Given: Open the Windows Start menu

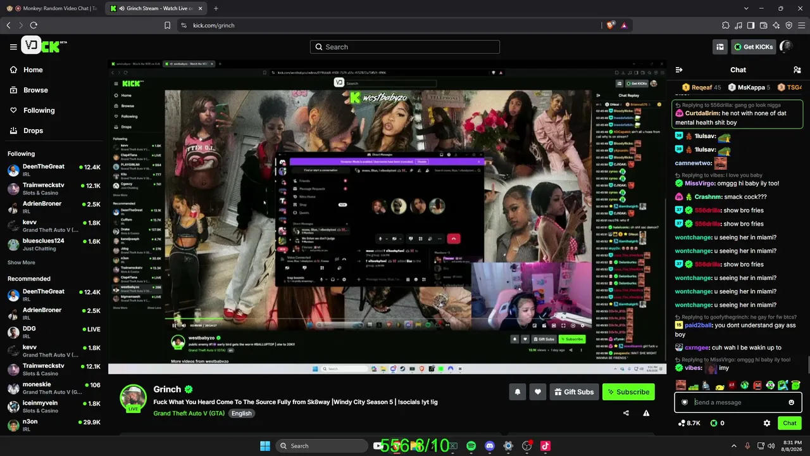Looking at the screenshot, I should click(x=265, y=446).
